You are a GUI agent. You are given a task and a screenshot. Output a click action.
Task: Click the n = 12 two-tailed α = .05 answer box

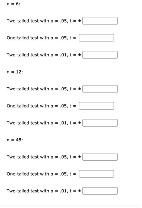pyautogui.click(x=100, y=89)
